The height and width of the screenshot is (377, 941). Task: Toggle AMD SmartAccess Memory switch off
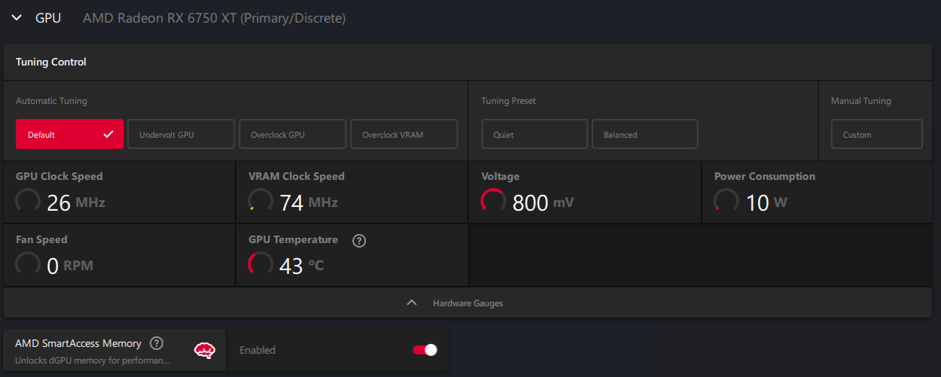point(425,350)
